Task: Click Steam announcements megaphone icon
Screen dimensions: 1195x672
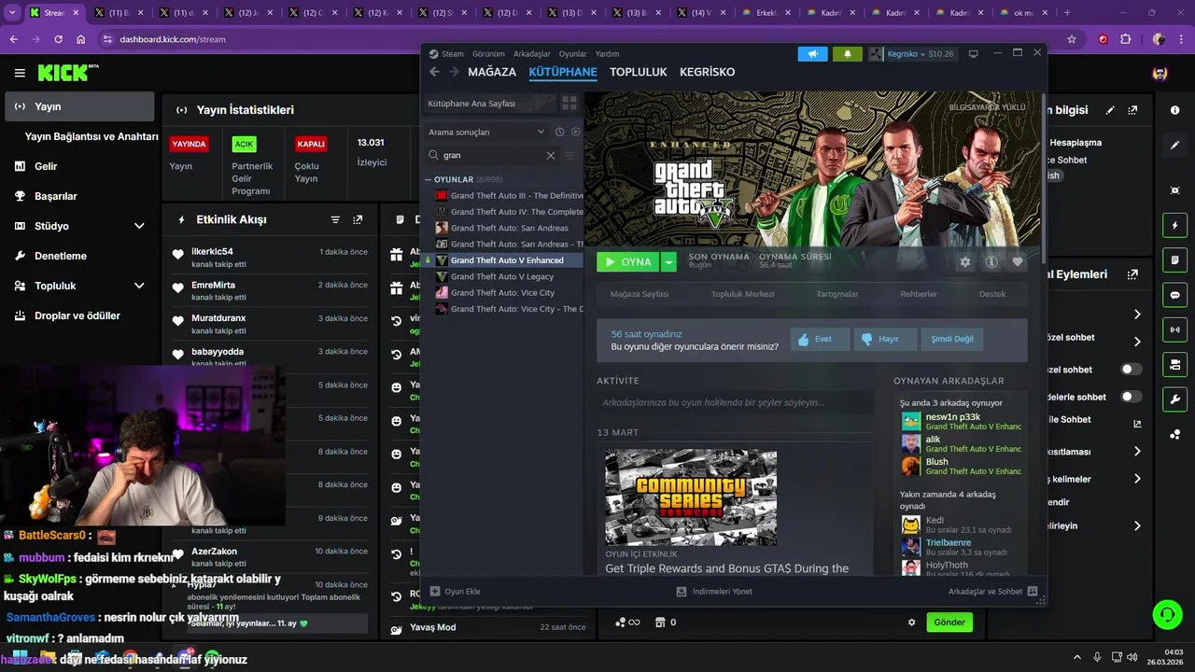Action: click(812, 54)
